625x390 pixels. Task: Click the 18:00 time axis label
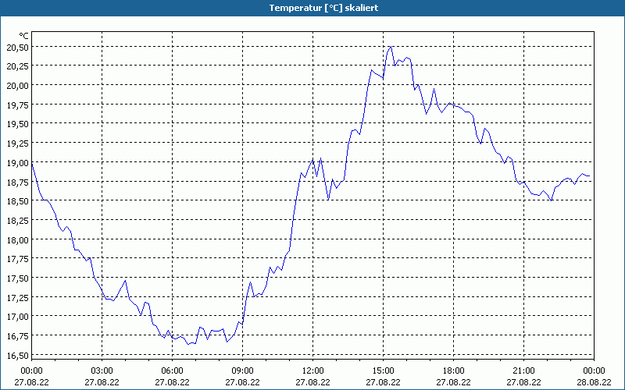(x=454, y=371)
